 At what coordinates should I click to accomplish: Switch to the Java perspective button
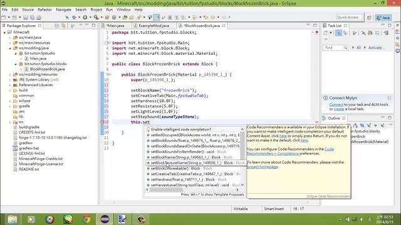(383, 17)
